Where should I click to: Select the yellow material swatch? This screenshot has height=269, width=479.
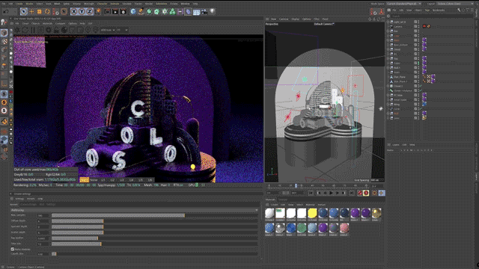(x=312, y=213)
